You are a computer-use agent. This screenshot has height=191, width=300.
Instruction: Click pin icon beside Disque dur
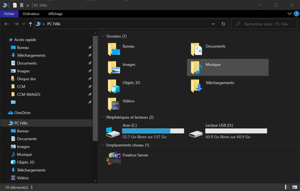coord(89,79)
